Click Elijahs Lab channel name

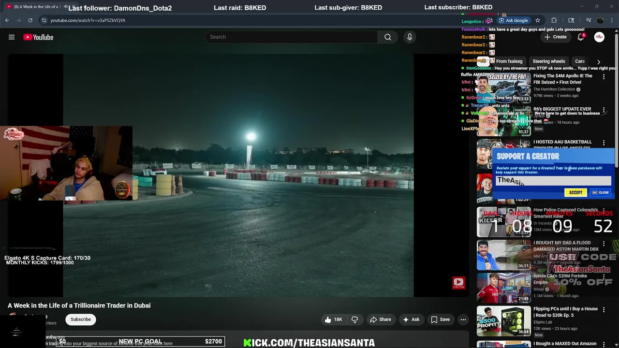click(x=543, y=322)
